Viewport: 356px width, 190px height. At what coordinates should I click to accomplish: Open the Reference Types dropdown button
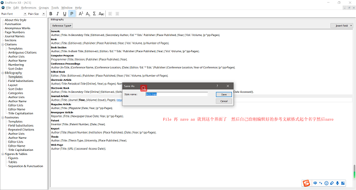tap(62, 26)
